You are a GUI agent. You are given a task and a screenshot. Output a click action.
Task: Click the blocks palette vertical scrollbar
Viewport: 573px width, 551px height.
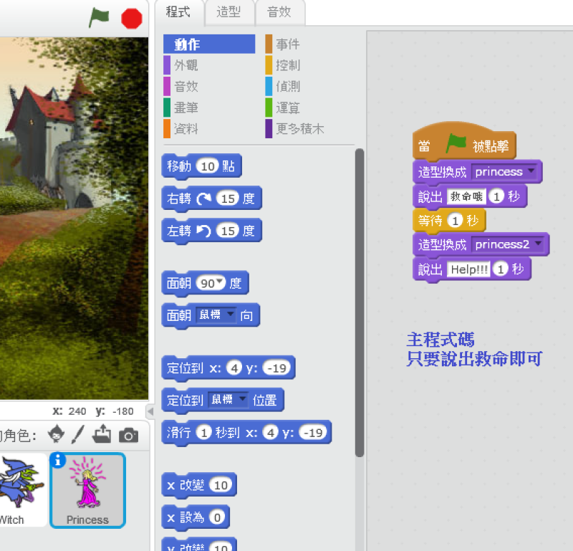click(360, 301)
